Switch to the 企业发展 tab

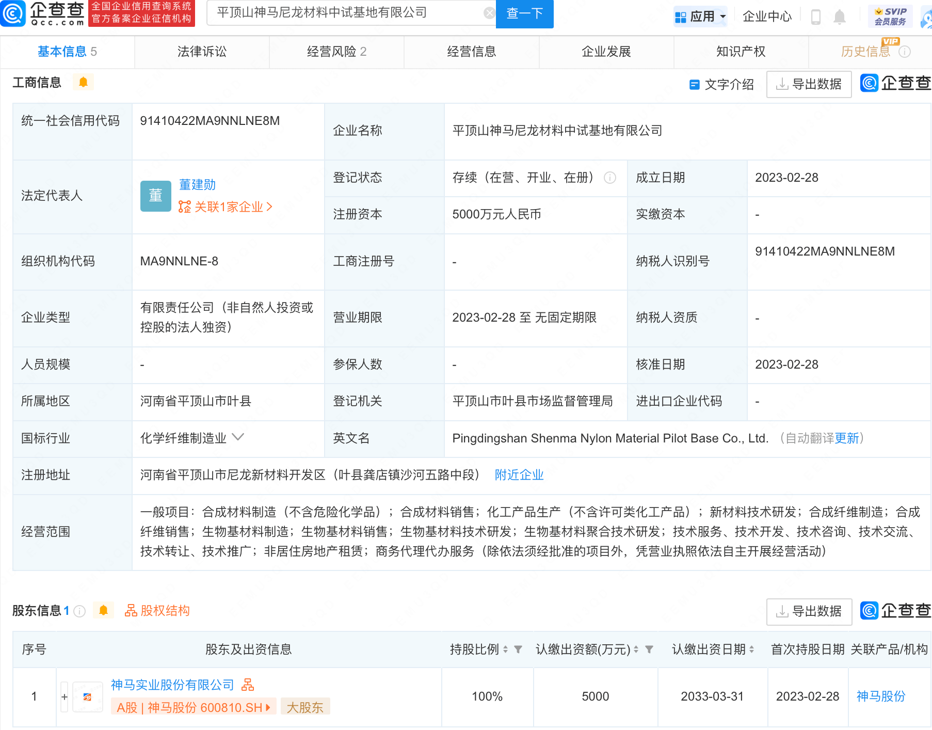(x=606, y=52)
